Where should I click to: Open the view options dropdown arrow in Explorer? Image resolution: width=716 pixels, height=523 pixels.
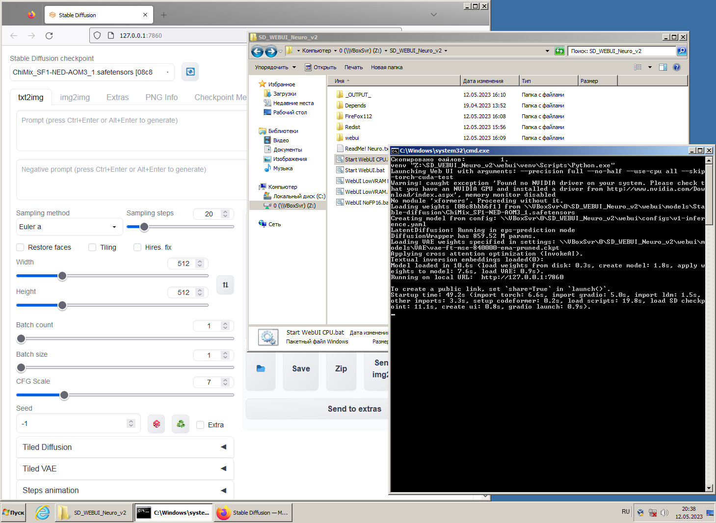650,67
